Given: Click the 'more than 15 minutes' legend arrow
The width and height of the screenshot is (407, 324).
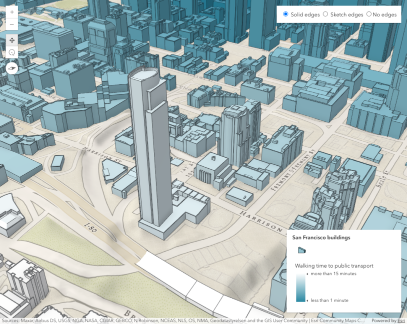Looking at the screenshot, I should 308,274.
